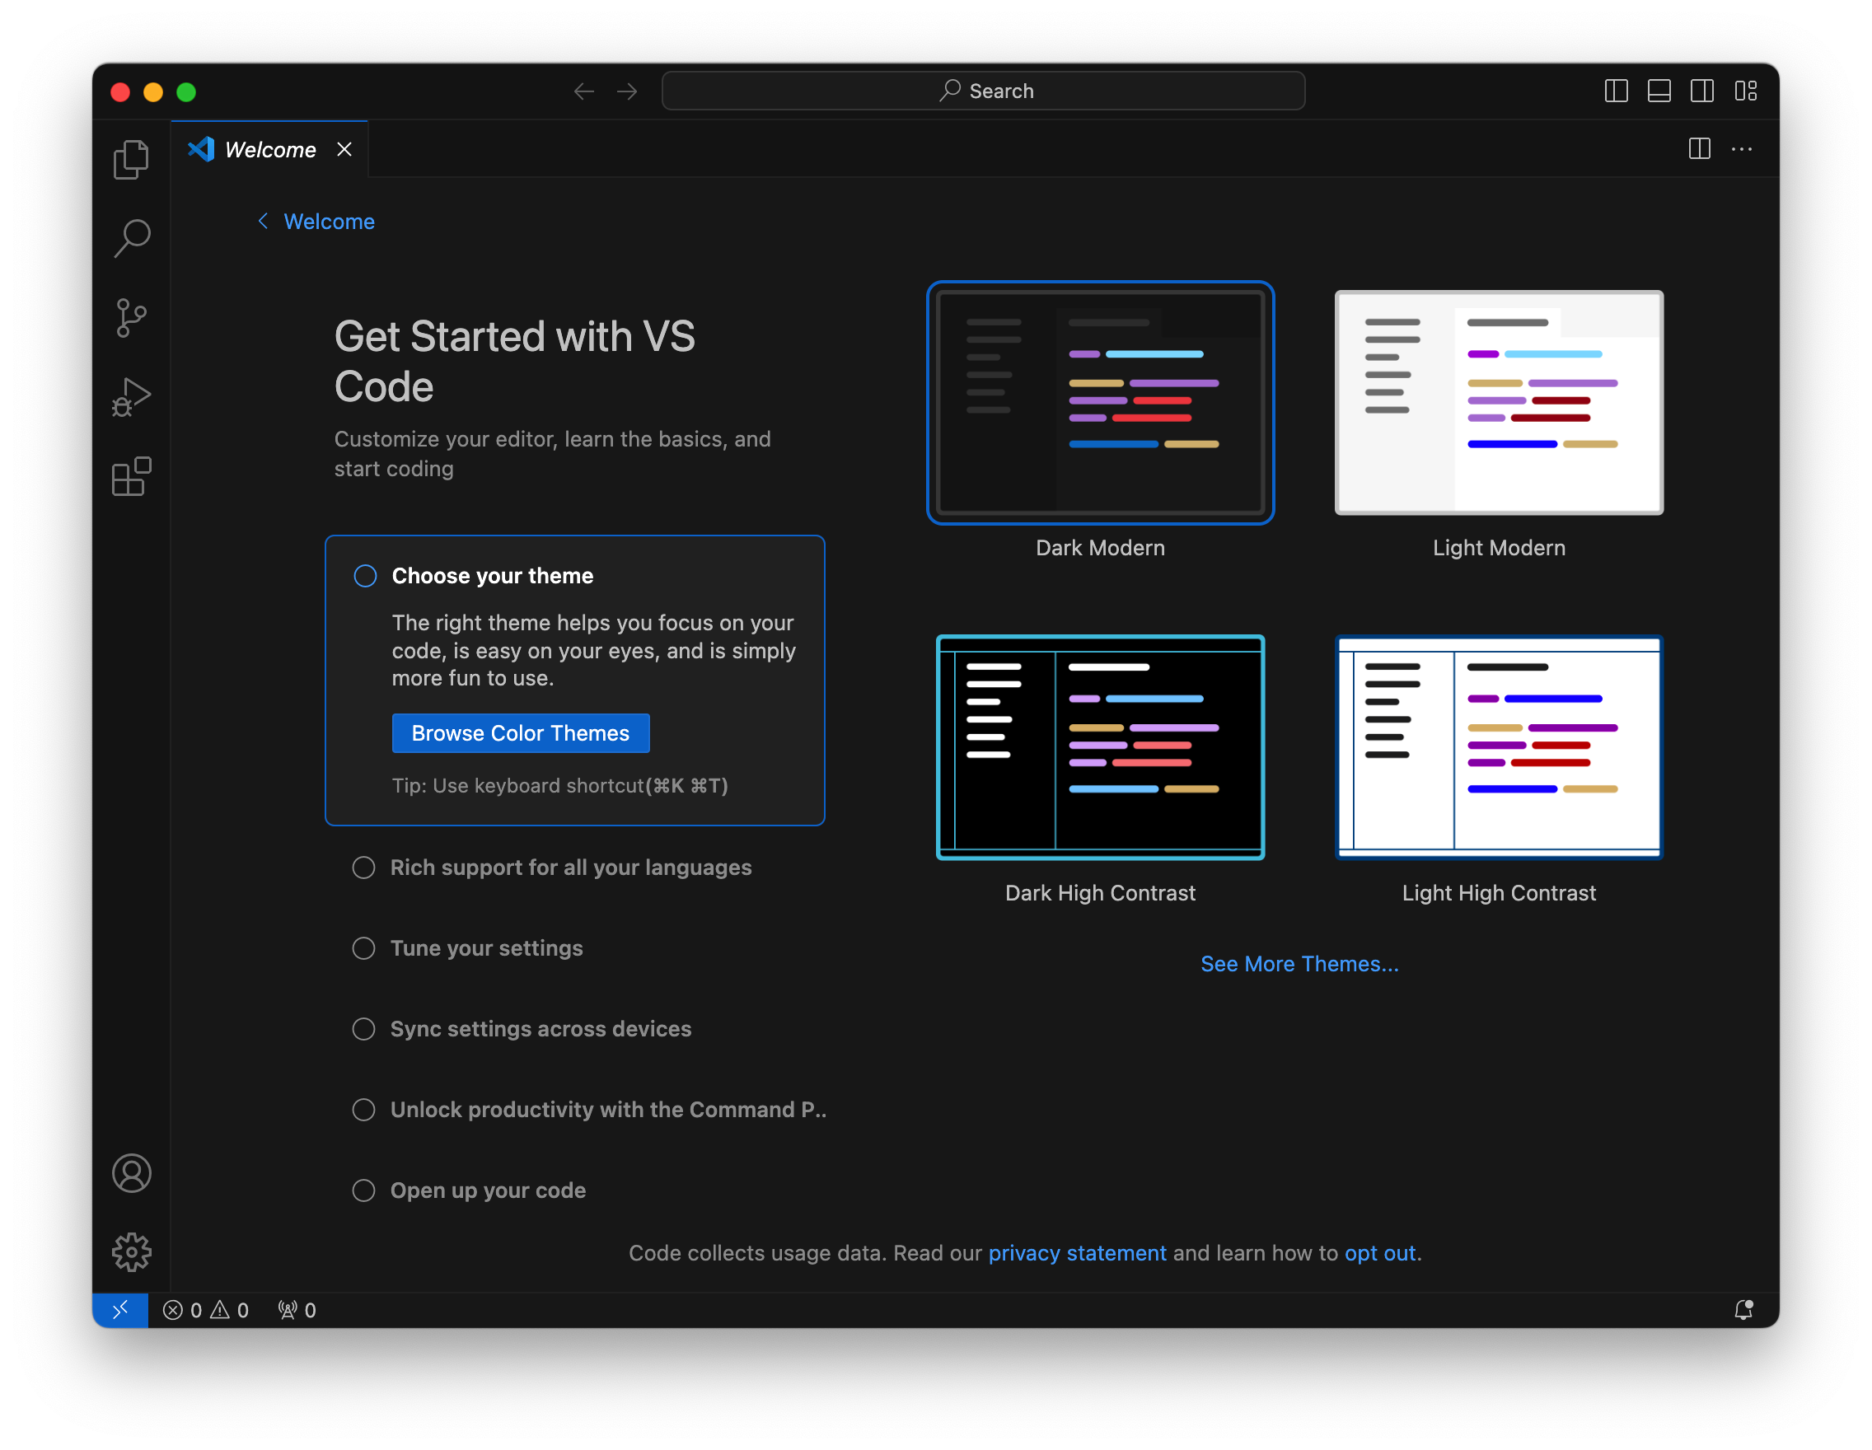Click the VS Code logo on Welcome tab
The image size is (1872, 1450).
201,149
